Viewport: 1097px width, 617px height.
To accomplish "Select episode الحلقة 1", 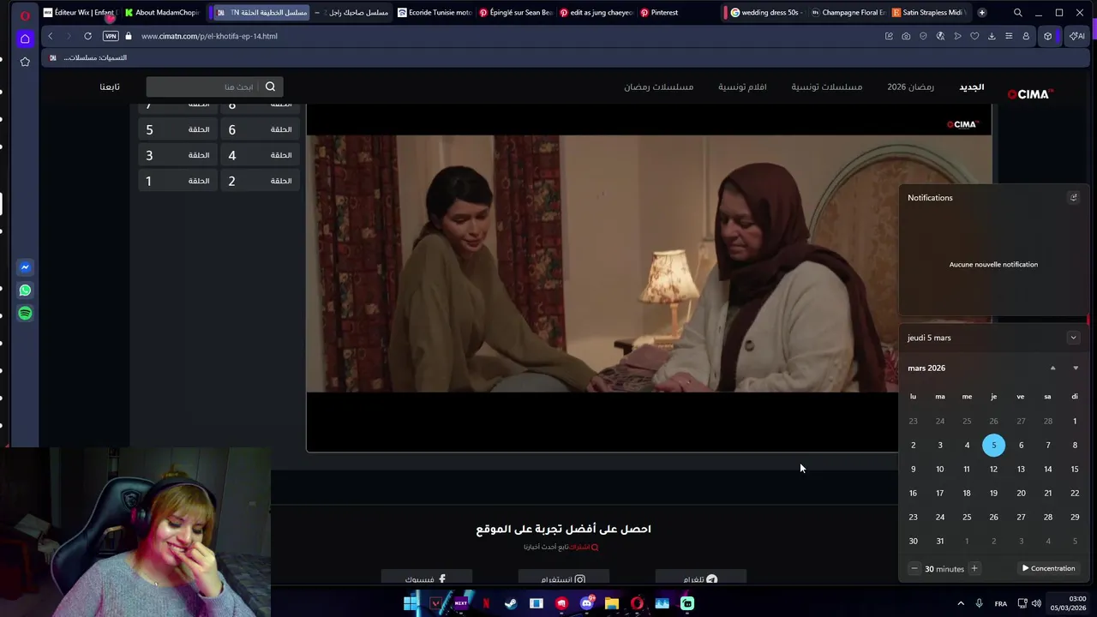I will click(x=178, y=181).
